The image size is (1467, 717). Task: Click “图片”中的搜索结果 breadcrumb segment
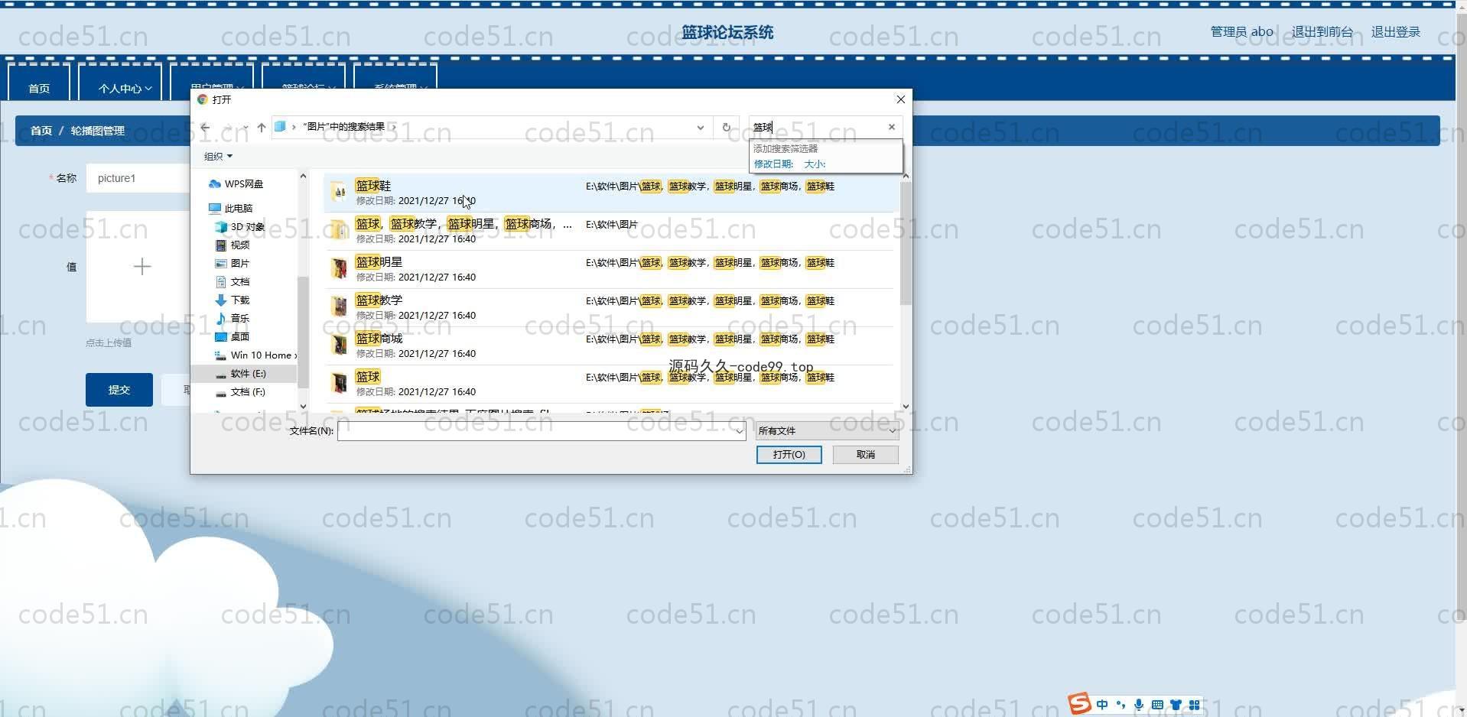tap(343, 127)
